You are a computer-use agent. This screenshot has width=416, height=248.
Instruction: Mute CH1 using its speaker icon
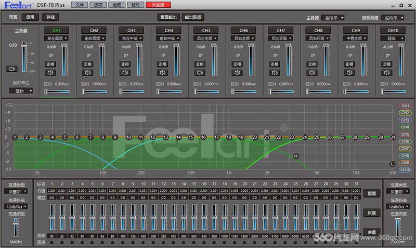pyautogui.click(x=50, y=72)
